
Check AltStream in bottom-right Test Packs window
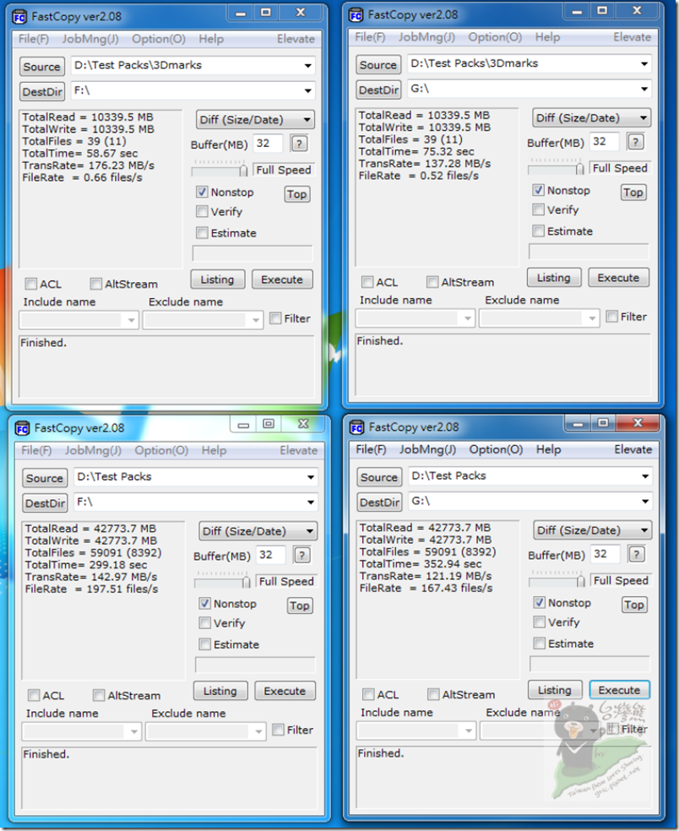[433, 694]
